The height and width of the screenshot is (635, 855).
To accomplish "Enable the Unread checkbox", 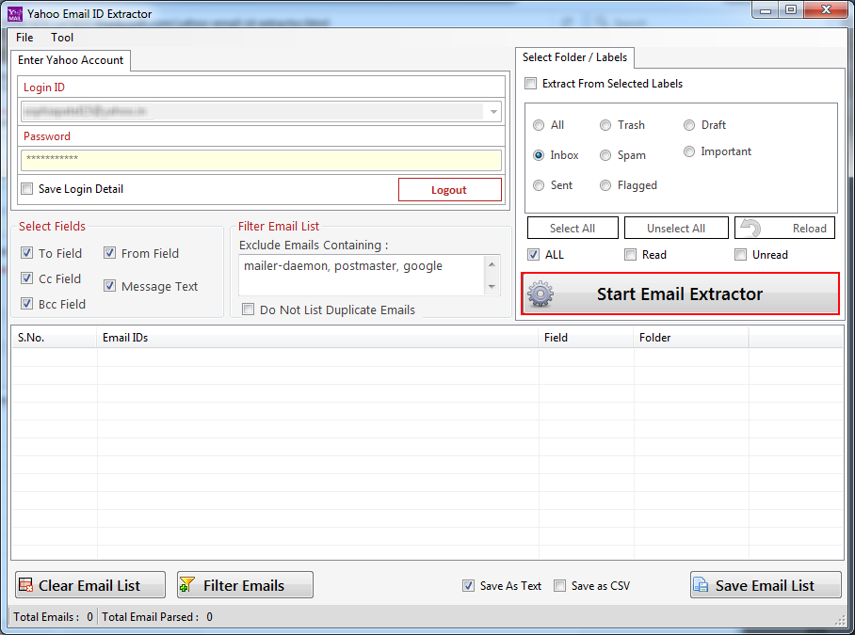I will 740,254.
